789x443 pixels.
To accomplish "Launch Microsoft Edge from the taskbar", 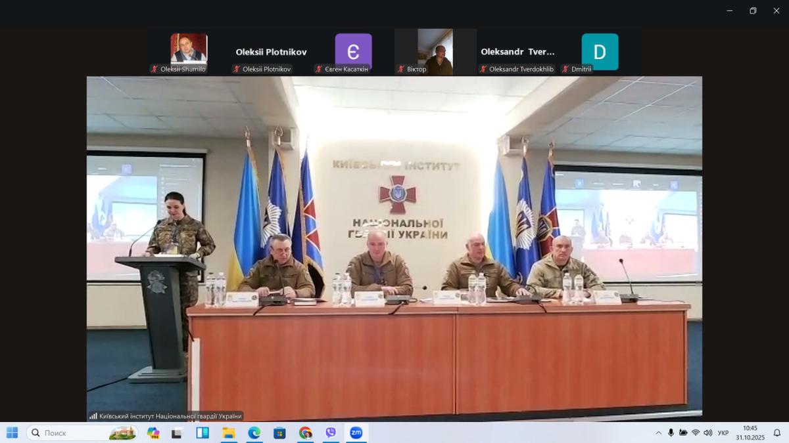I will coord(254,432).
